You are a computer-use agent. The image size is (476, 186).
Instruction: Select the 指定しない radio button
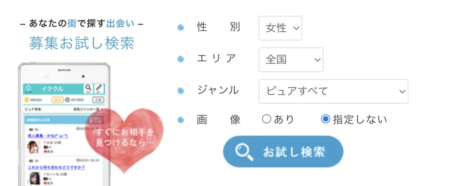click(x=325, y=119)
